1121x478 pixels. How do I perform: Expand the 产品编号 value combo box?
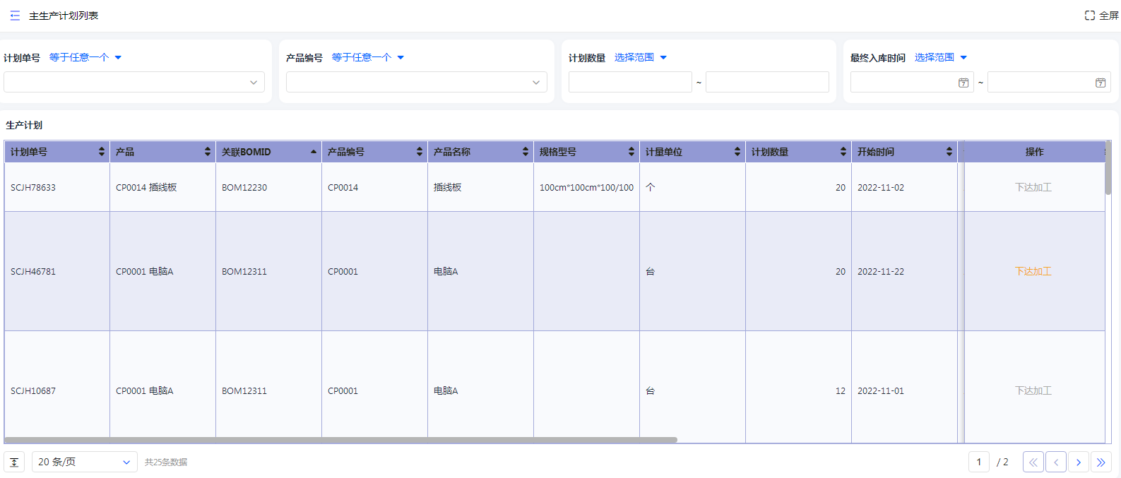pyautogui.click(x=536, y=83)
